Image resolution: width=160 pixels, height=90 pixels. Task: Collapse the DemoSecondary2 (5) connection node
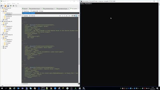1,35
